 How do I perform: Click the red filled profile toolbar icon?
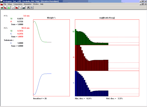[17, 7]
